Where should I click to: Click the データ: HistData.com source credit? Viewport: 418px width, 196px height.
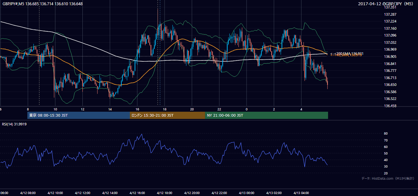[388, 178]
